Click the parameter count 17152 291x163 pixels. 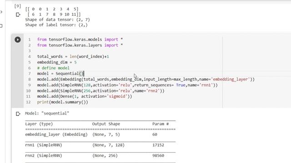pyautogui.click(x=158, y=145)
